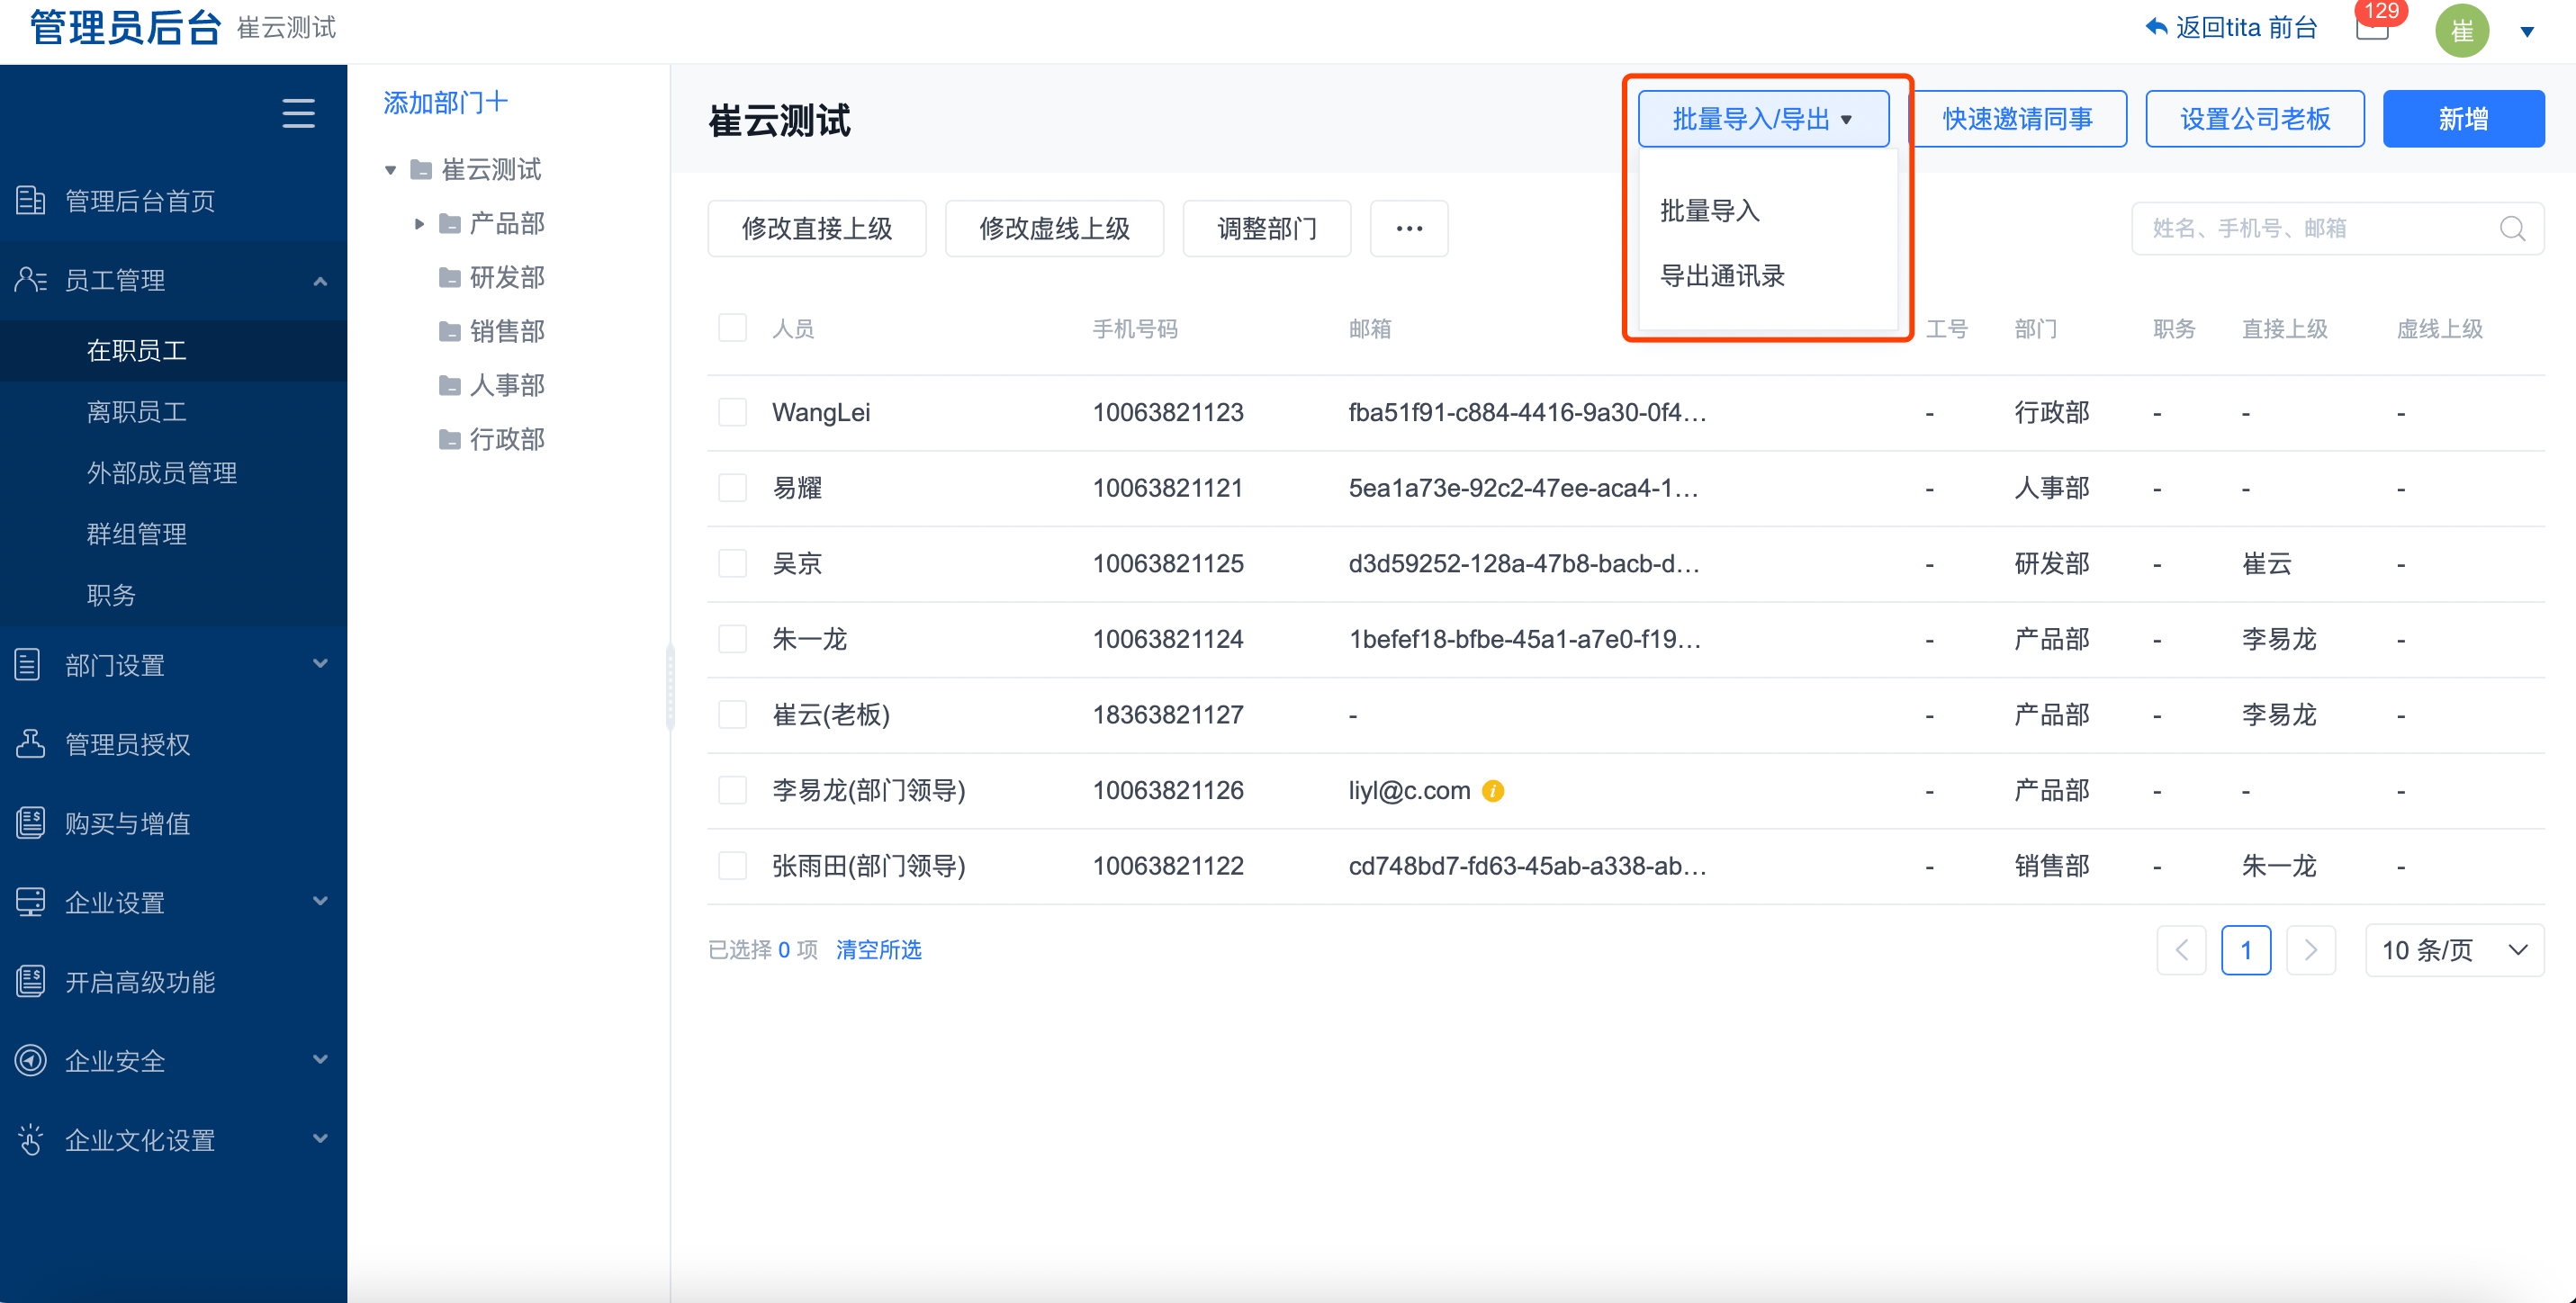
Task: Click the 人事部 folder icon
Action: tap(450, 386)
